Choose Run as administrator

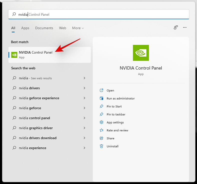coord(121,98)
